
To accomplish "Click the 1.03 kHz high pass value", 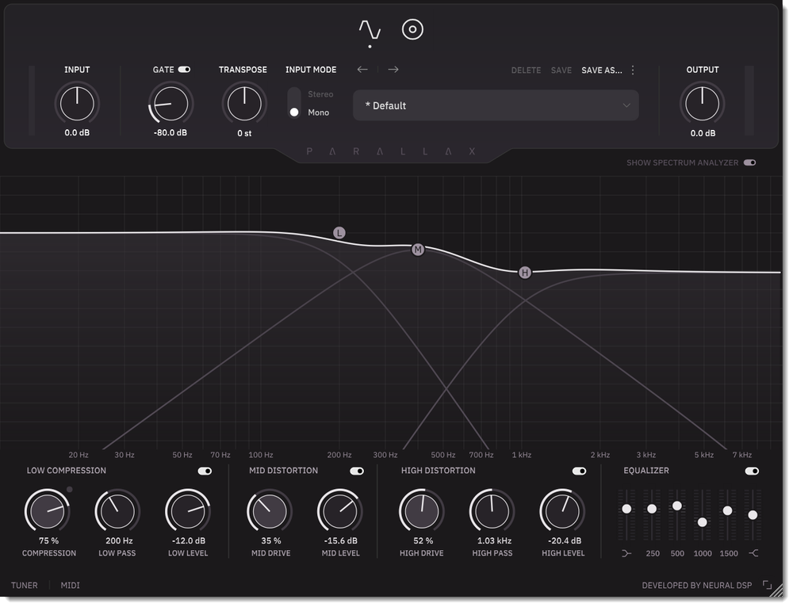I will point(494,540).
